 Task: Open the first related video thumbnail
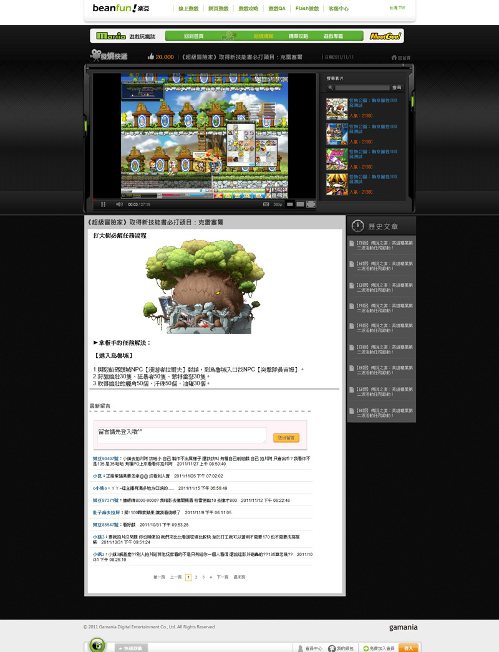(x=337, y=109)
